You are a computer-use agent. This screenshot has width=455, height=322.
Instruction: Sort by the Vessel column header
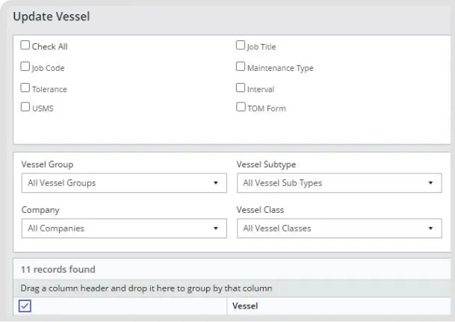coord(246,306)
